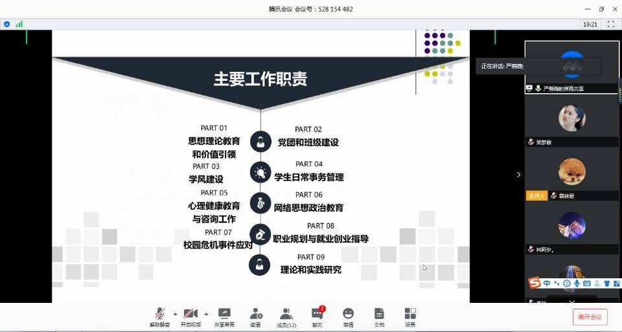622x332 pixels.
Task: Start screen sharing via 共享屏幕
Action: coord(224,316)
